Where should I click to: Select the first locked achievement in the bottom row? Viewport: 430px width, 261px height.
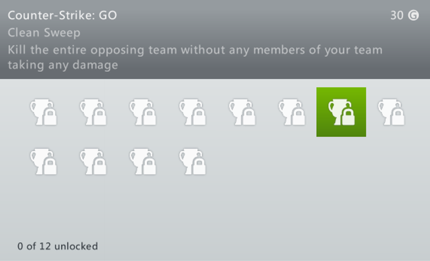(x=43, y=161)
